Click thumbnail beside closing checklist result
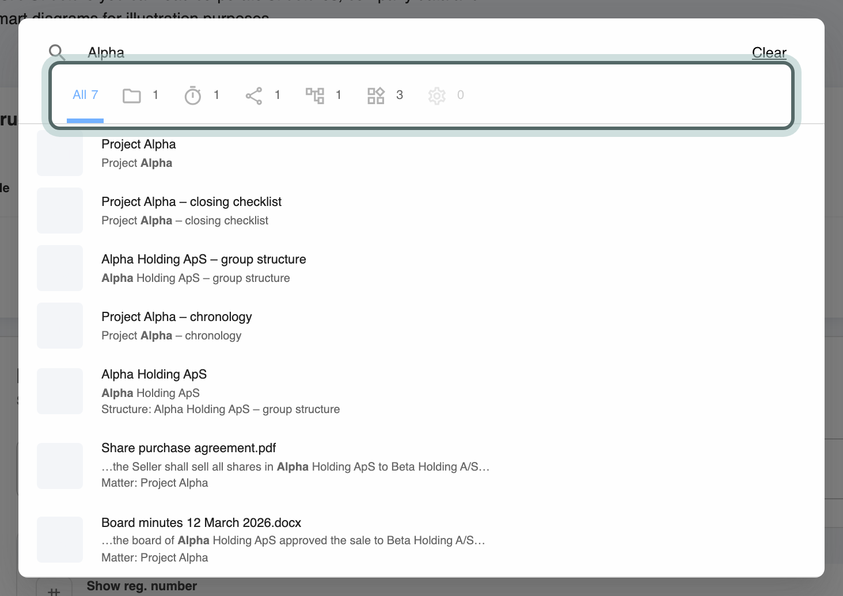 [60, 211]
